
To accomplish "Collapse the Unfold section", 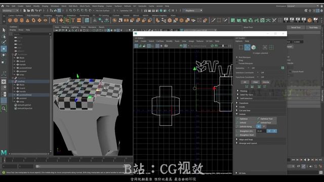I will tap(237, 114).
